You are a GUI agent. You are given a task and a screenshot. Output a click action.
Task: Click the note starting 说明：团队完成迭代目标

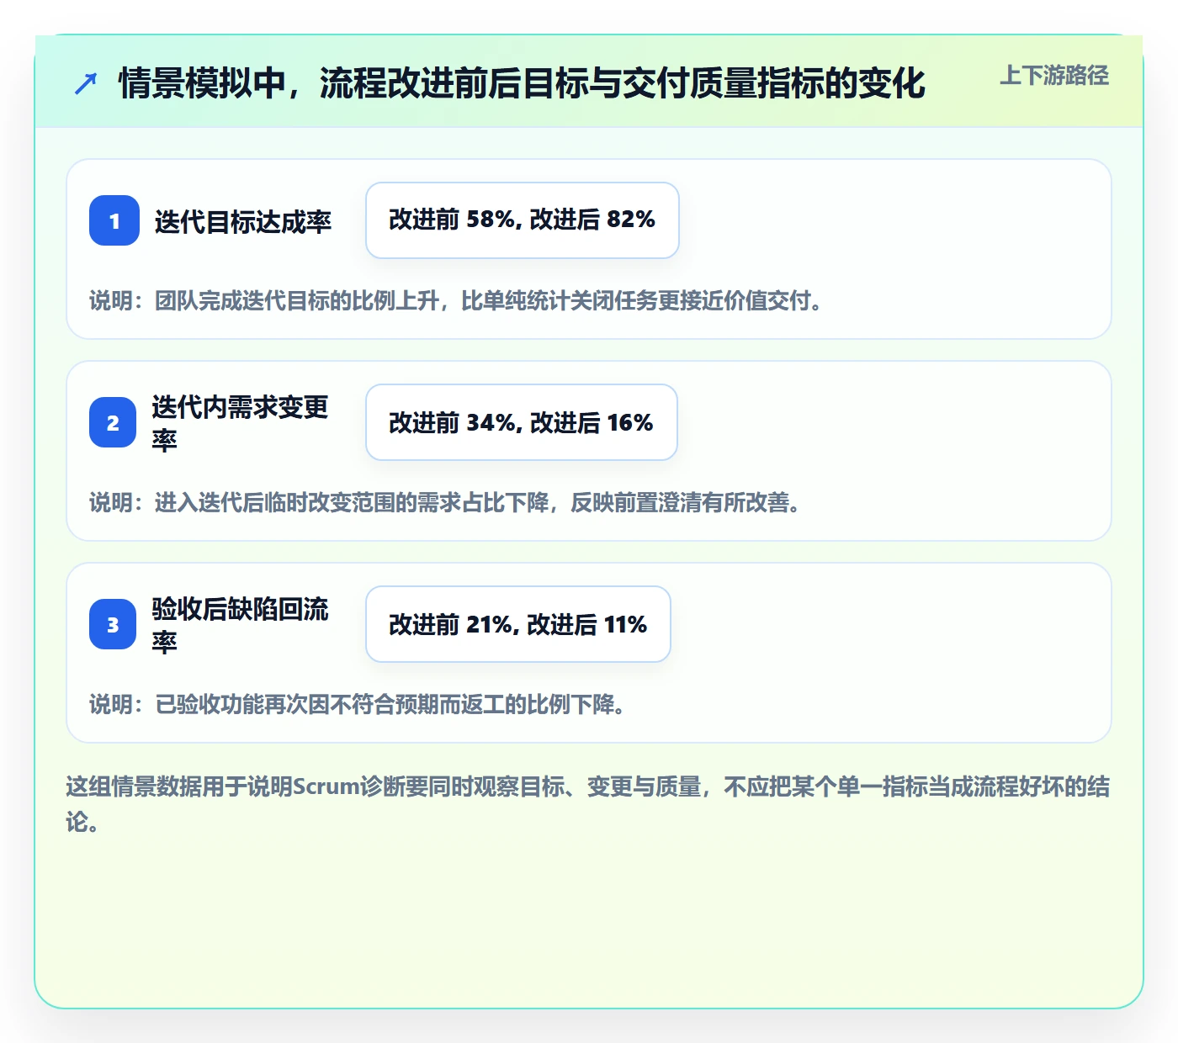click(x=456, y=300)
